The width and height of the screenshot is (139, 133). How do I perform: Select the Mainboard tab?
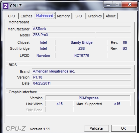(45, 16)
